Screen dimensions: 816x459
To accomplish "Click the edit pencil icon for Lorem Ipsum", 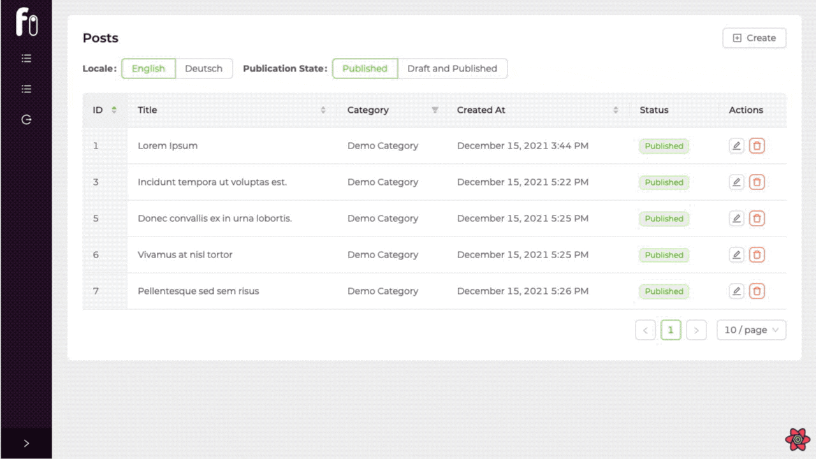I will [736, 146].
